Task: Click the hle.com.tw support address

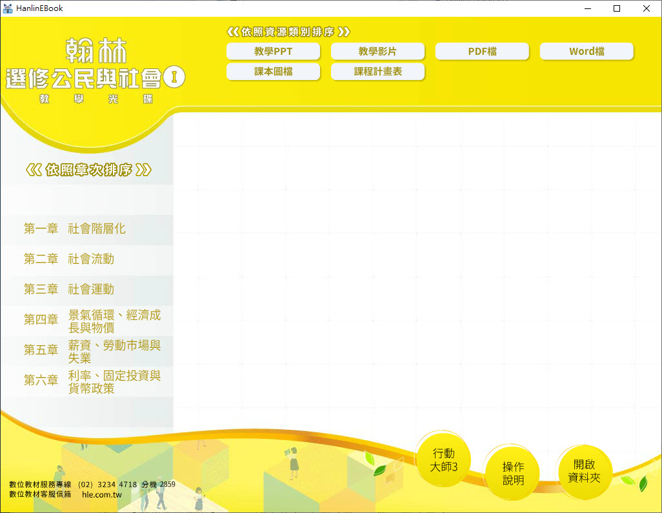Action: coord(102,495)
